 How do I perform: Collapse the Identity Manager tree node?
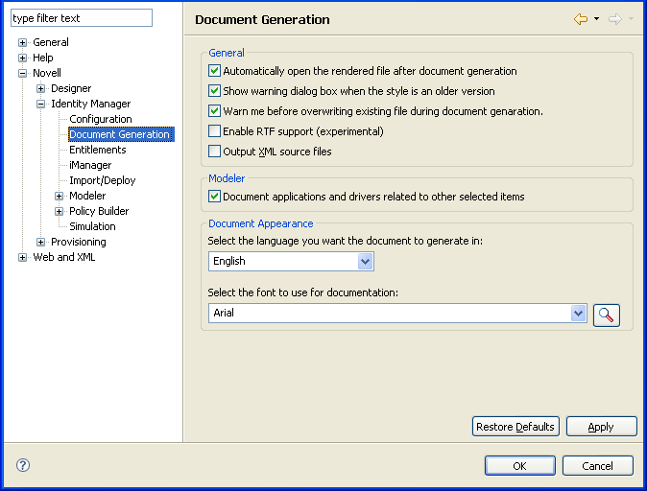(40, 104)
